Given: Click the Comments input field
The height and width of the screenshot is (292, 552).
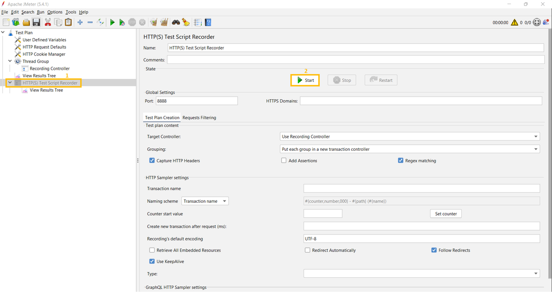Looking at the screenshot, I should point(355,60).
